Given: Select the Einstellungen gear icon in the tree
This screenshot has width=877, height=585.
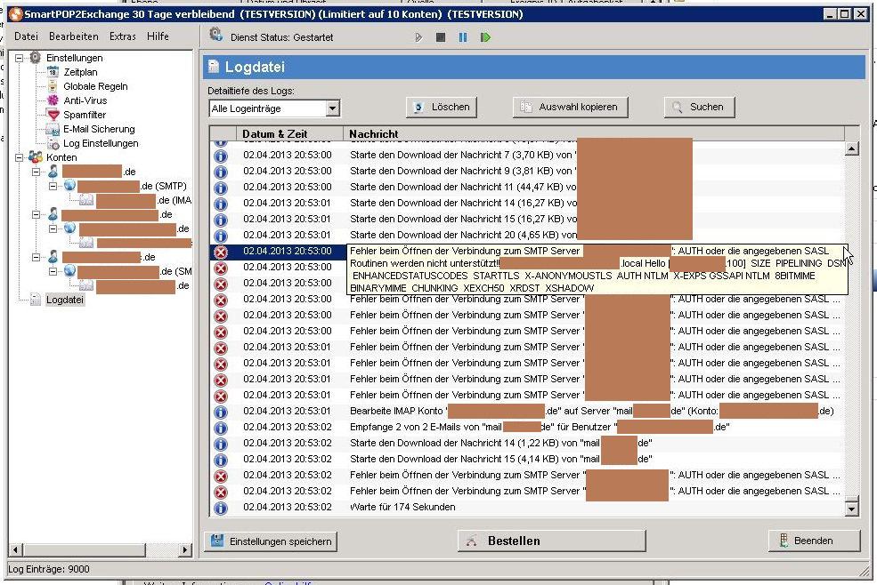Looking at the screenshot, I should (x=36, y=57).
